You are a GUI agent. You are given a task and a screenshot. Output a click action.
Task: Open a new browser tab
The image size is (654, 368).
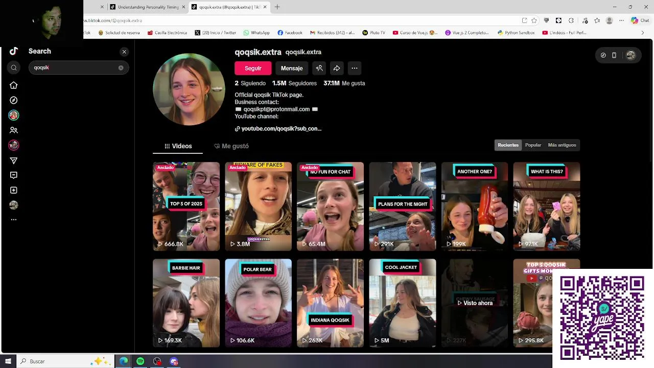pos(277,7)
